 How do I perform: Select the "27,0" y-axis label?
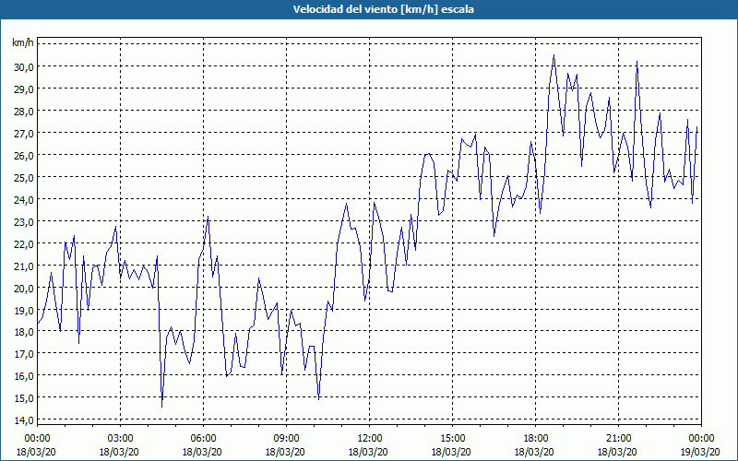point(24,133)
